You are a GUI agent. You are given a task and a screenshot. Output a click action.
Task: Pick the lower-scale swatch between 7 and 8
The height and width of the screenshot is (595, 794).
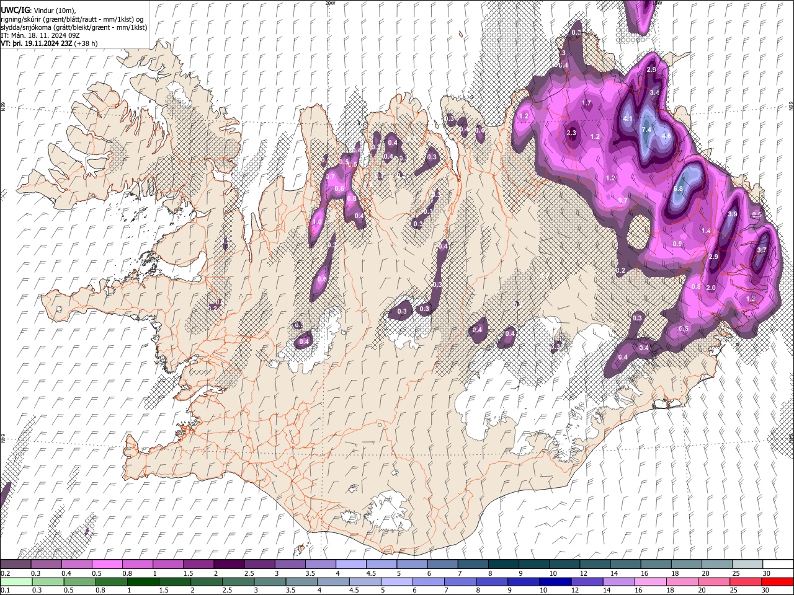(460, 582)
